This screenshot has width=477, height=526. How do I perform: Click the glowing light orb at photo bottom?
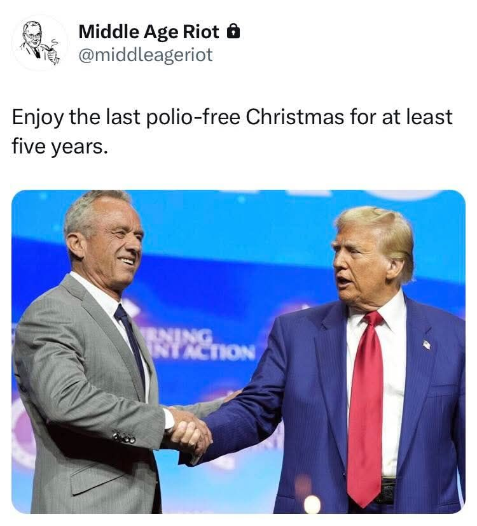click(312, 504)
